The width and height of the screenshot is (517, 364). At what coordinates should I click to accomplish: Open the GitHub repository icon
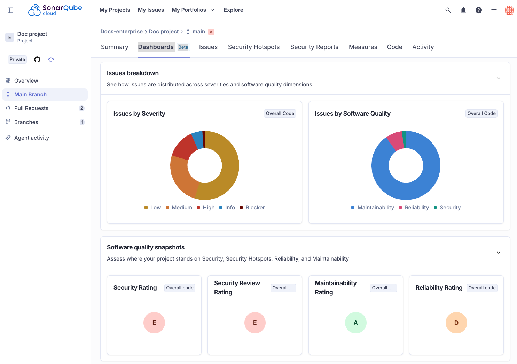click(x=37, y=60)
